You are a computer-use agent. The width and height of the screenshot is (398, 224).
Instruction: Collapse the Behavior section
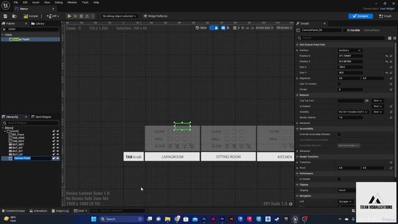coord(297,95)
